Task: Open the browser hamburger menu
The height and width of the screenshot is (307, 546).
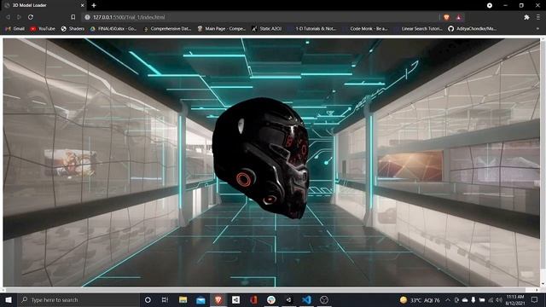Action: pyautogui.click(x=538, y=17)
